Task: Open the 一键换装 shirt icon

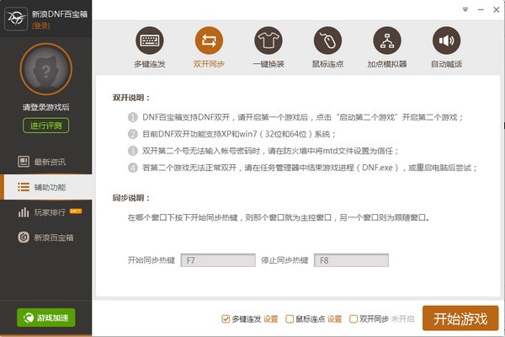Action: 268,40
